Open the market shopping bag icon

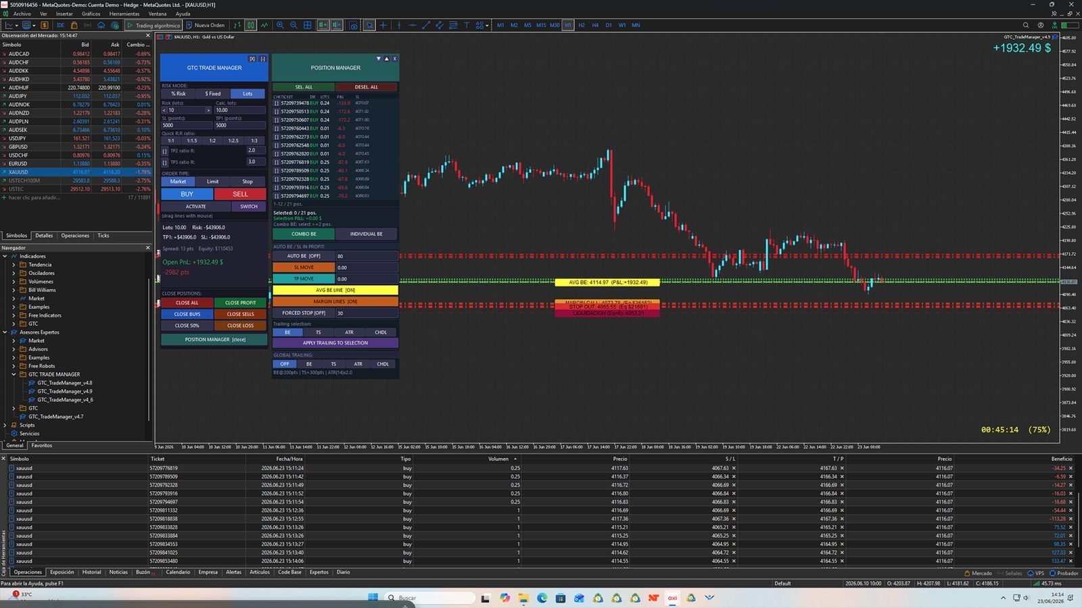point(74,25)
